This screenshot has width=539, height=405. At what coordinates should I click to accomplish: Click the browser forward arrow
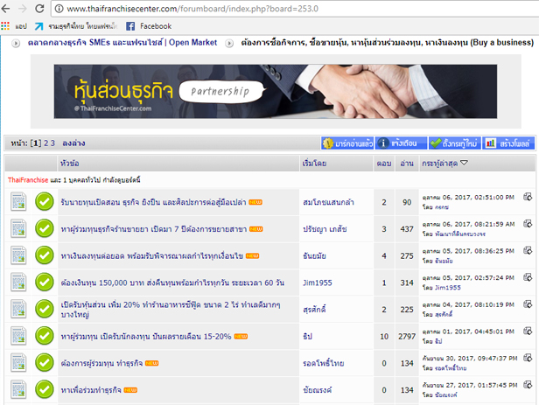23,9
